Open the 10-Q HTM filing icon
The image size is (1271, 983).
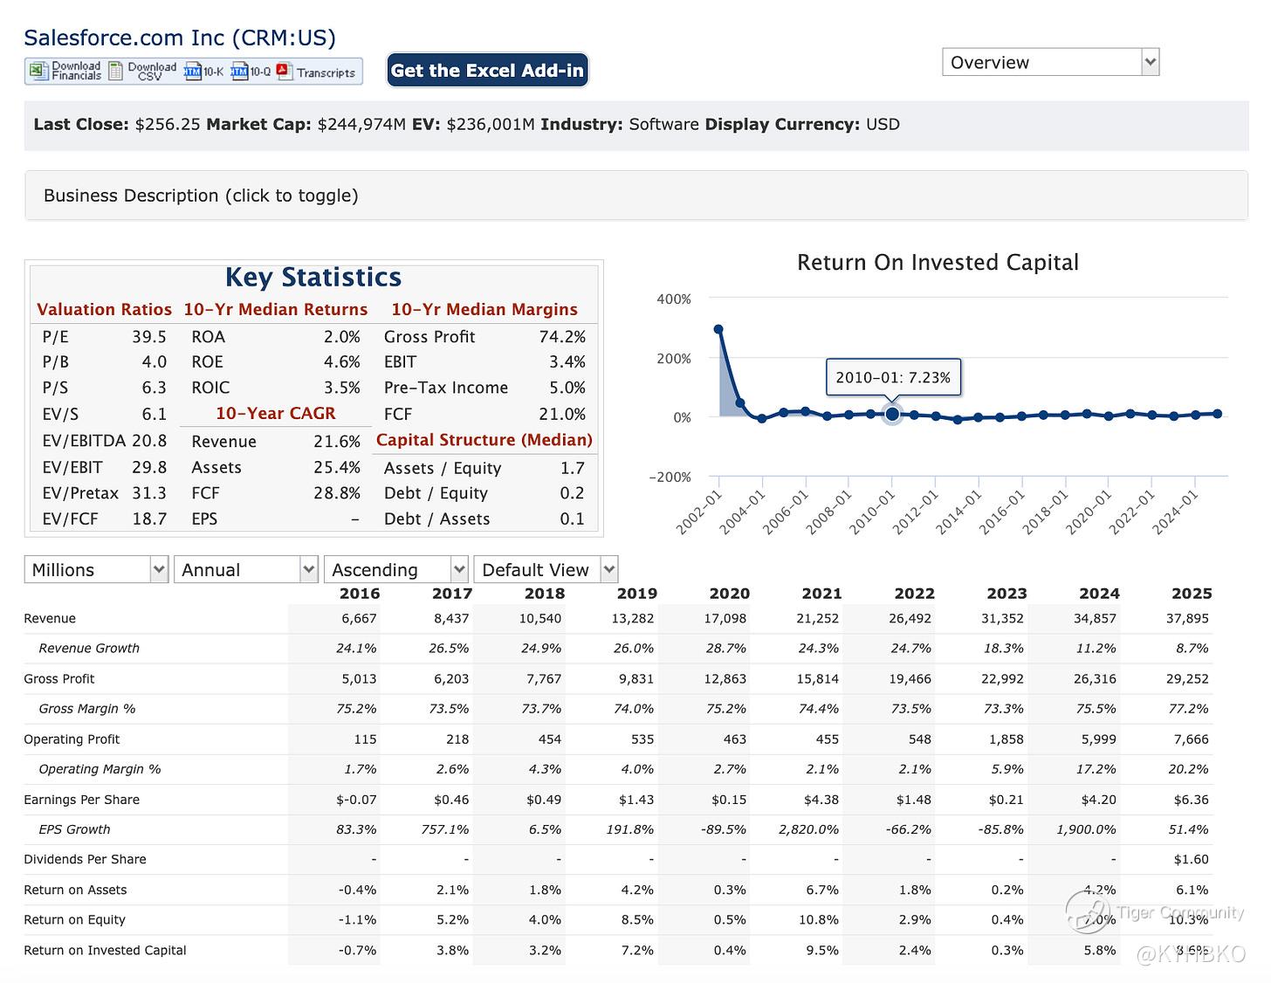[x=240, y=72]
